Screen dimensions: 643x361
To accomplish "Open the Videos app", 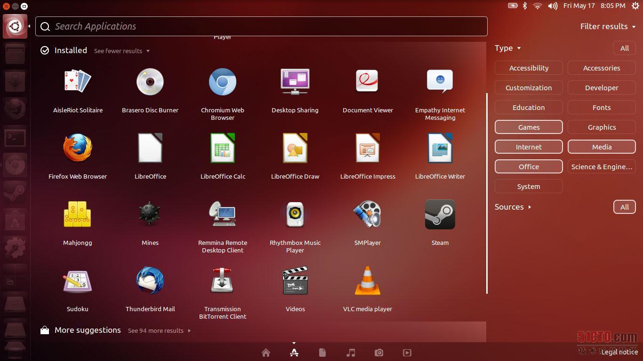I will [295, 281].
